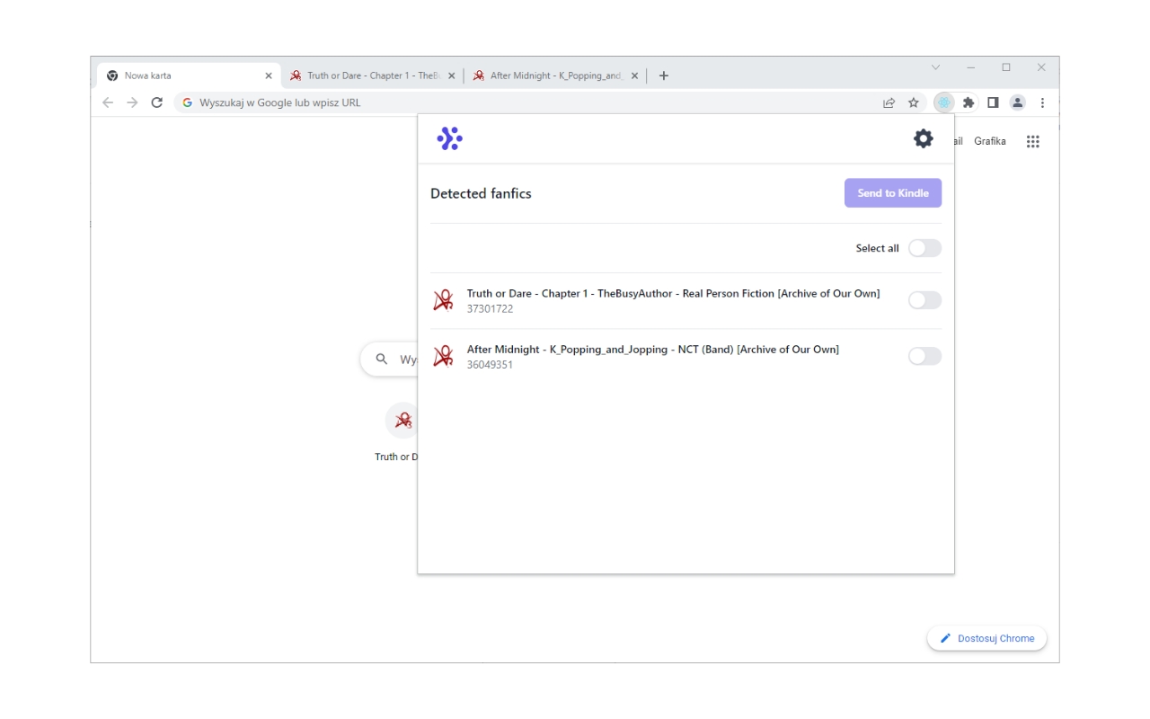Click the Select all label

pos(877,248)
